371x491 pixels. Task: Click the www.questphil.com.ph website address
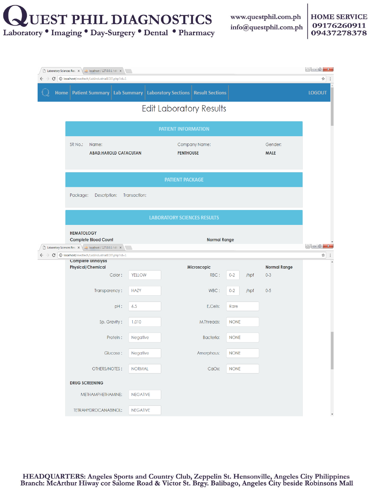pyautogui.click(x=266, y=17)
